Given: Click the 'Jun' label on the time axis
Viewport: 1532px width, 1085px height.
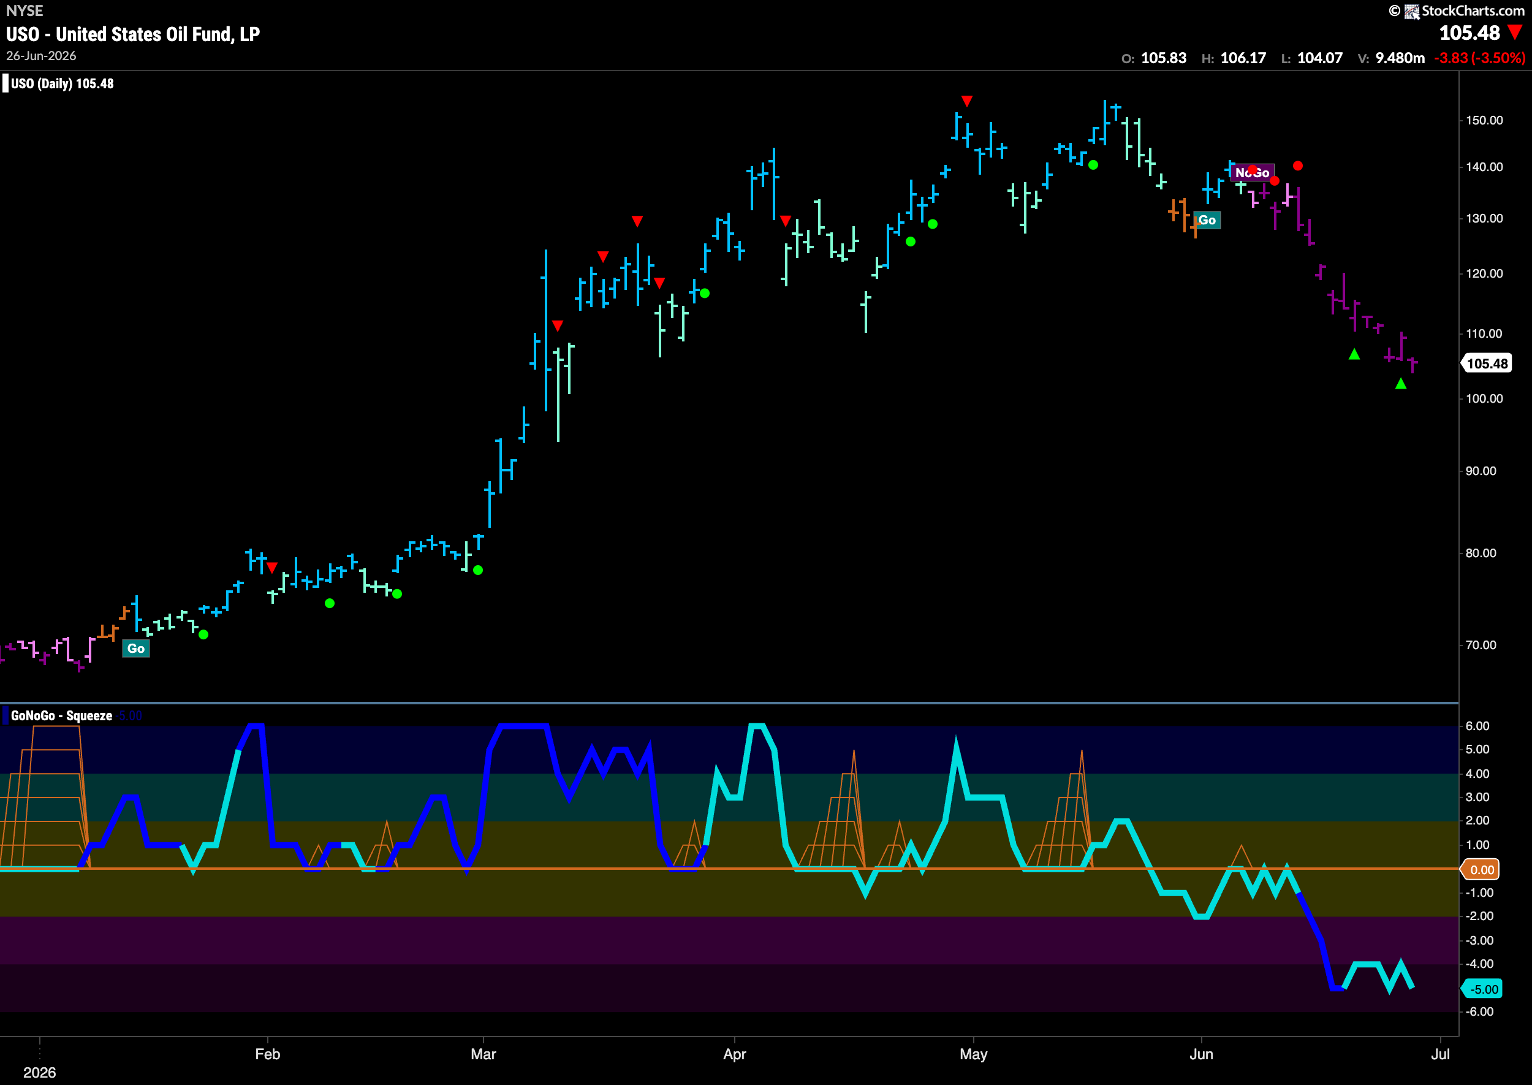Looking at the screenshot, I should click(1202, 1054).
